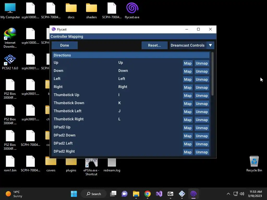
Task: Click the Directions section header
Action: (131, 55)
